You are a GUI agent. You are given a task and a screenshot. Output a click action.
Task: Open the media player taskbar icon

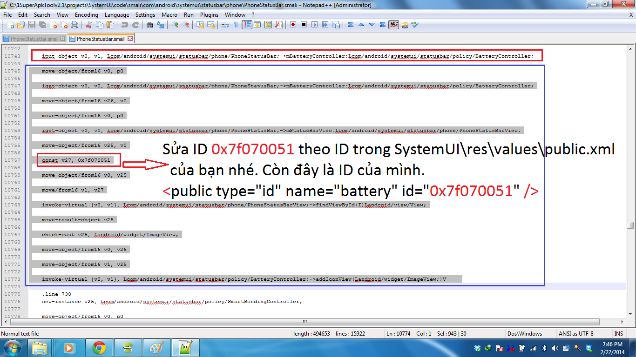(x=69, y=348)
